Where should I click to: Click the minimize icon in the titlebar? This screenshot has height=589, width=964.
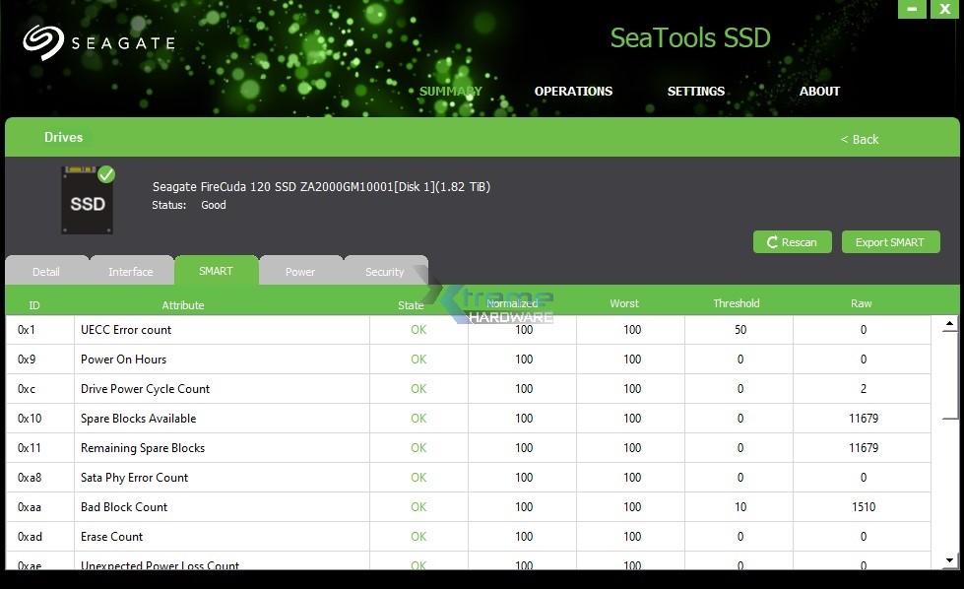(912, 9)
